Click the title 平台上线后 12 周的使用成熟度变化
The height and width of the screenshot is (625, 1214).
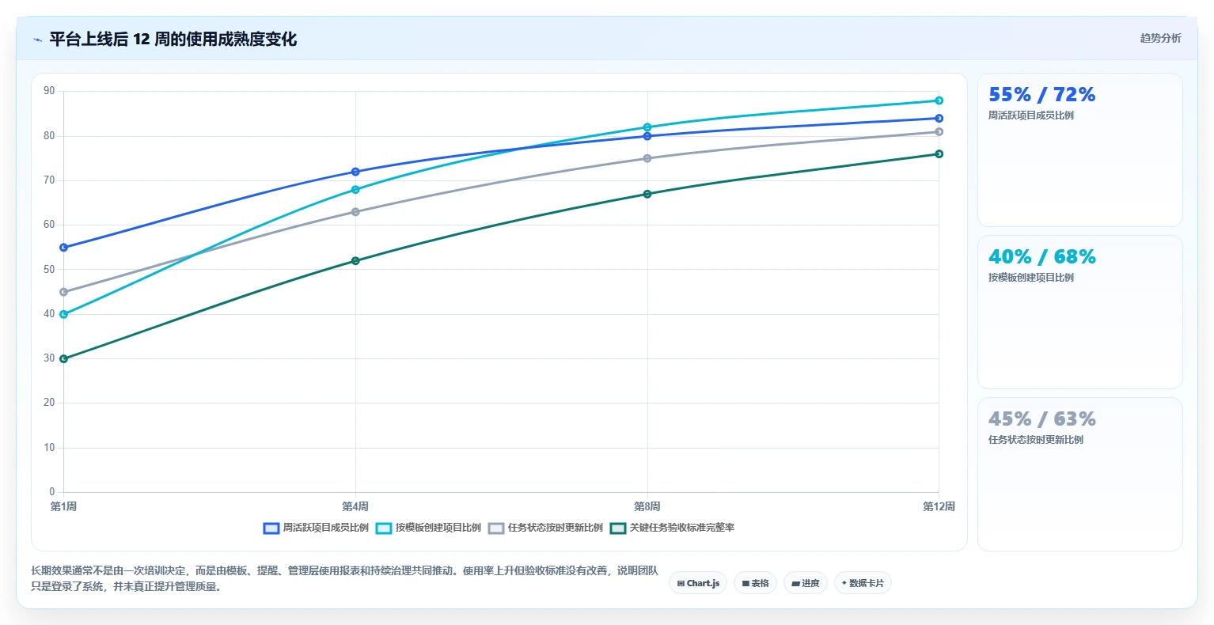[173, 39]
